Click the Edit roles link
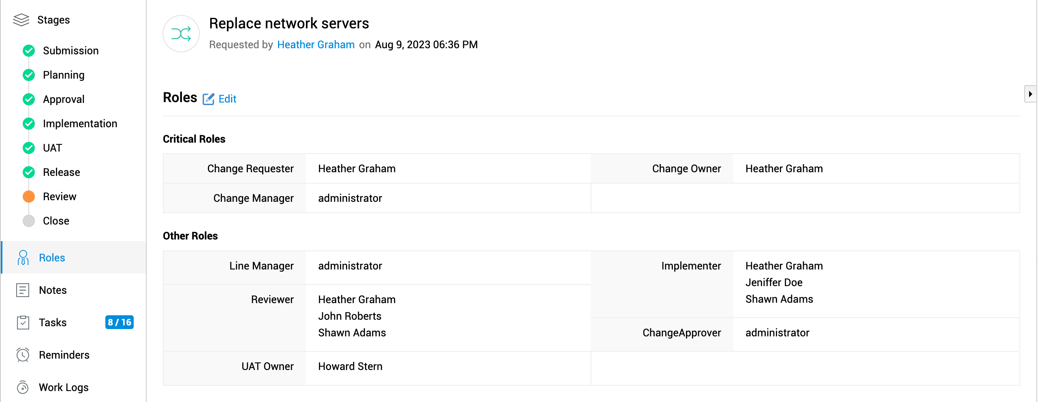This screenshot has height=402, width=1038. [x=227, y=99]
